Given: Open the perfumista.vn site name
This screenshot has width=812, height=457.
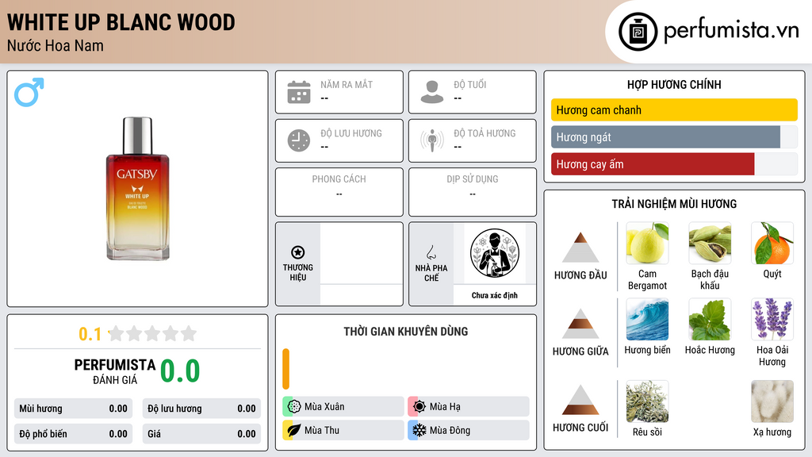Looking at the screenshot, I should [x=731, y=30].
